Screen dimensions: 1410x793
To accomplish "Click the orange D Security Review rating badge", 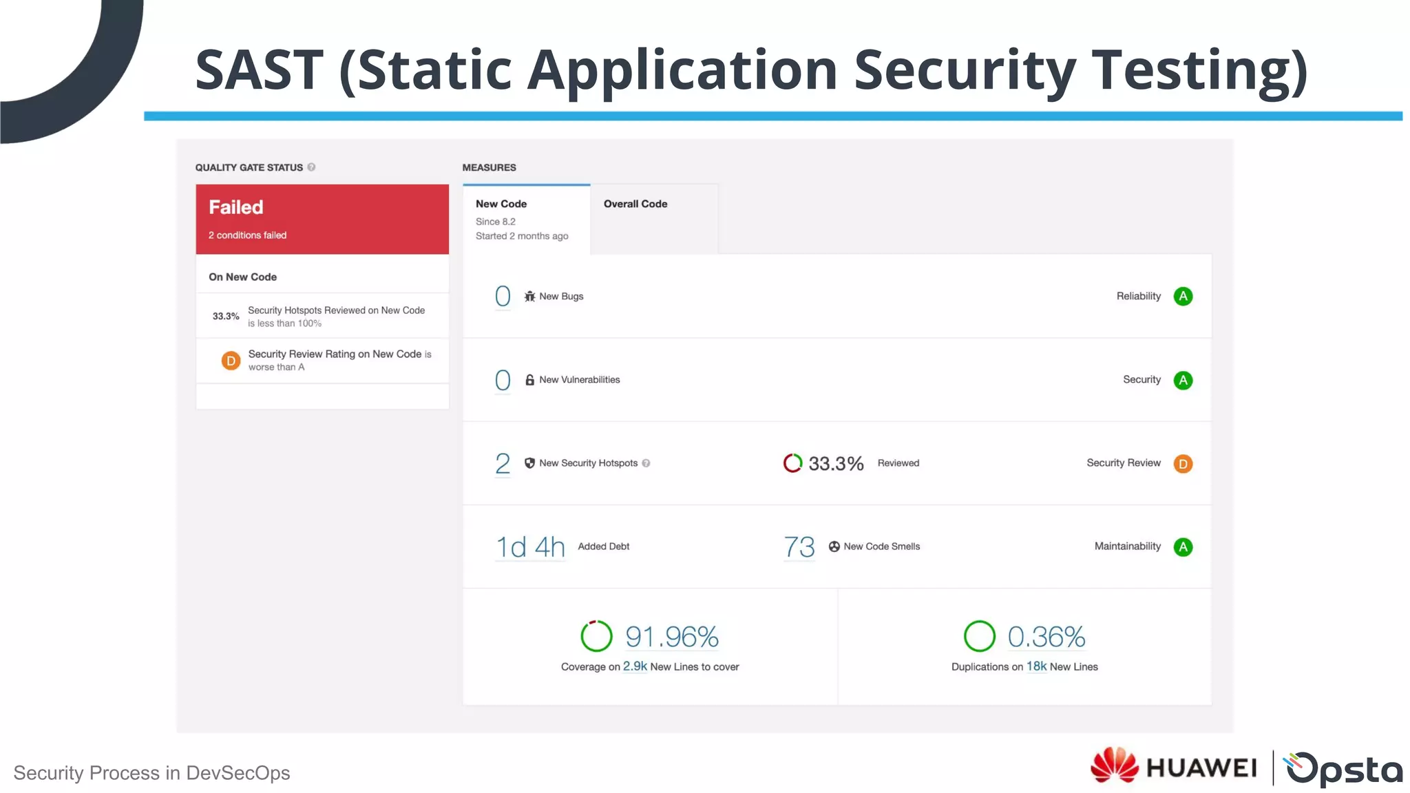I will 1183,464.
